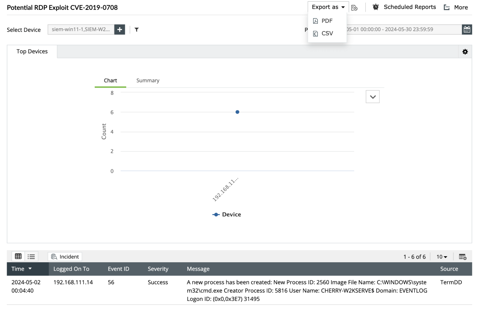Click the alarm clock Scheduled Reports icon
Image resolution: width=479 pixels, height=309 pixels.
(375, 7)
